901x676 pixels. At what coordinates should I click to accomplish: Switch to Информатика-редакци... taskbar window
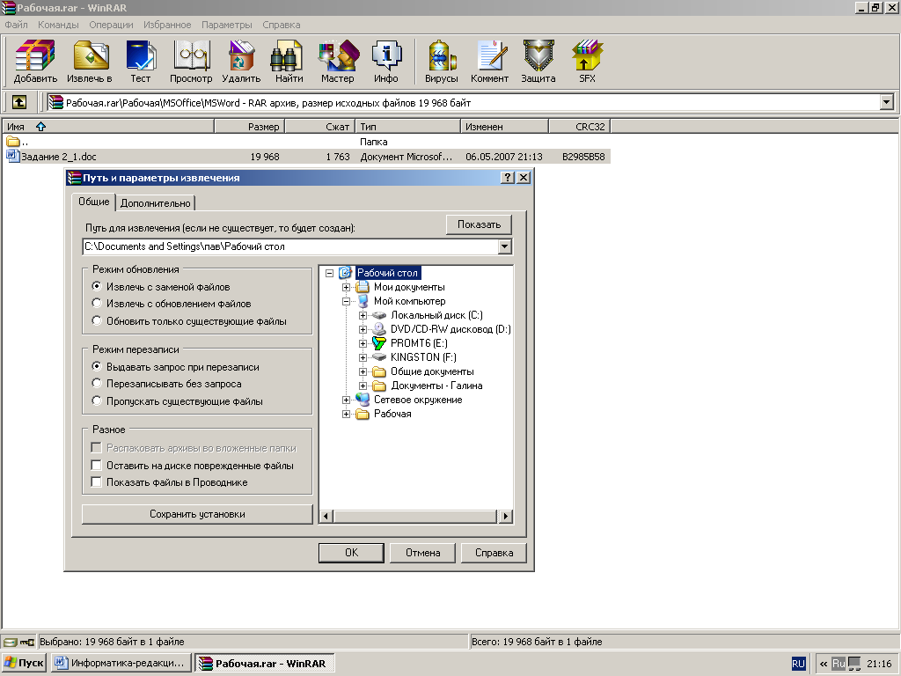[121, 664]
